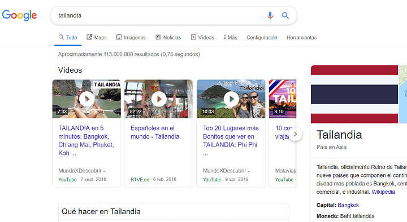Open the Configuración menu

(x=262, y=38)
